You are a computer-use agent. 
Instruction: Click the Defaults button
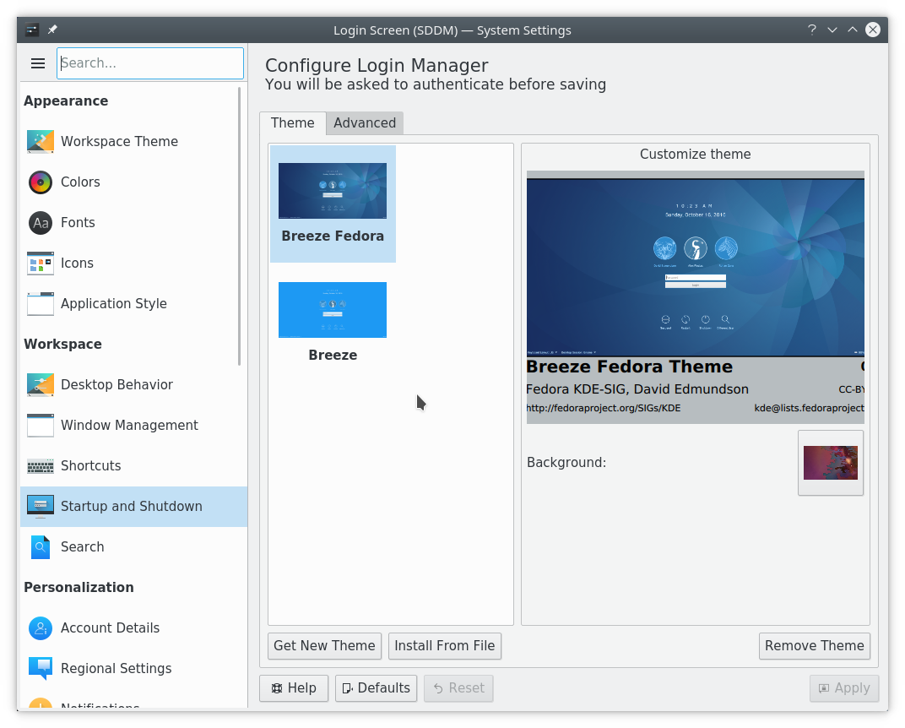point(377,688)
